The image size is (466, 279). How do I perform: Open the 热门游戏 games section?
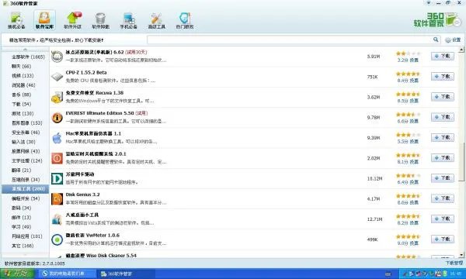tap(185, 20)
